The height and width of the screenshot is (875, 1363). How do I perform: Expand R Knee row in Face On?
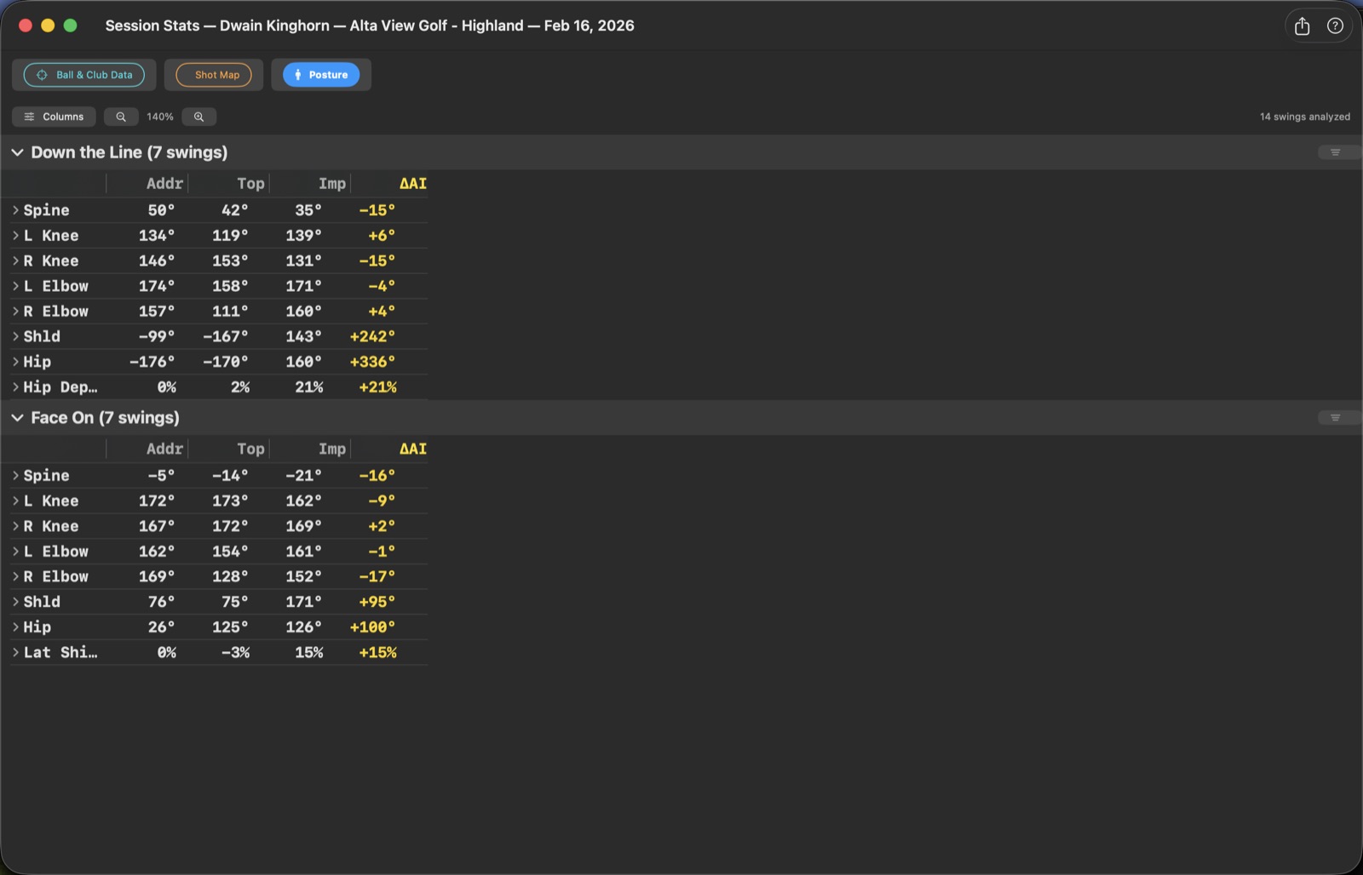tap(15, 526)
